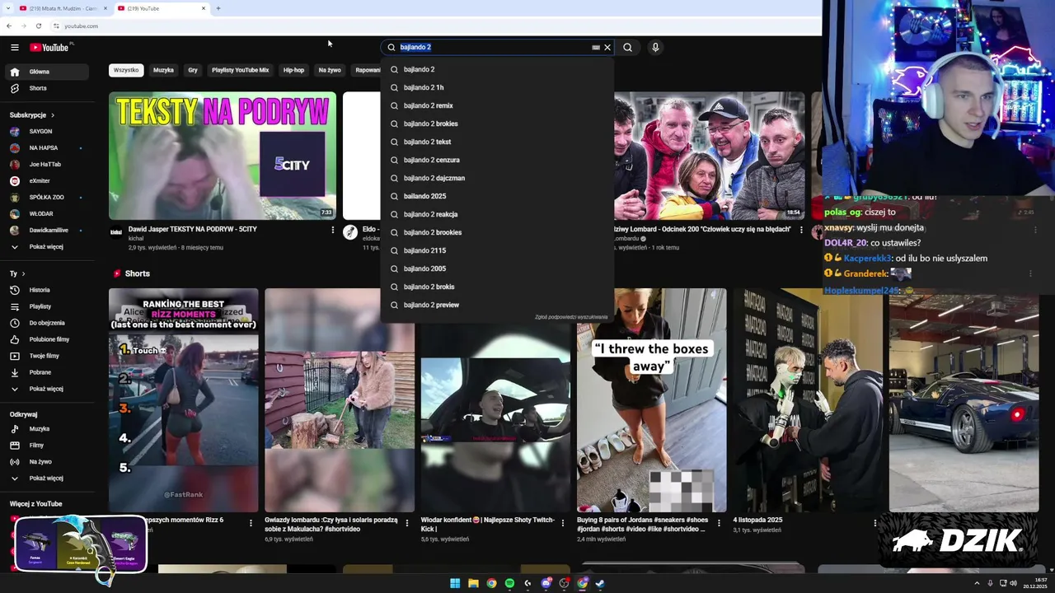The image size is (1055, 593).
Task: Open Twoje filmy in the sidebar
Action: pos(48,356)
